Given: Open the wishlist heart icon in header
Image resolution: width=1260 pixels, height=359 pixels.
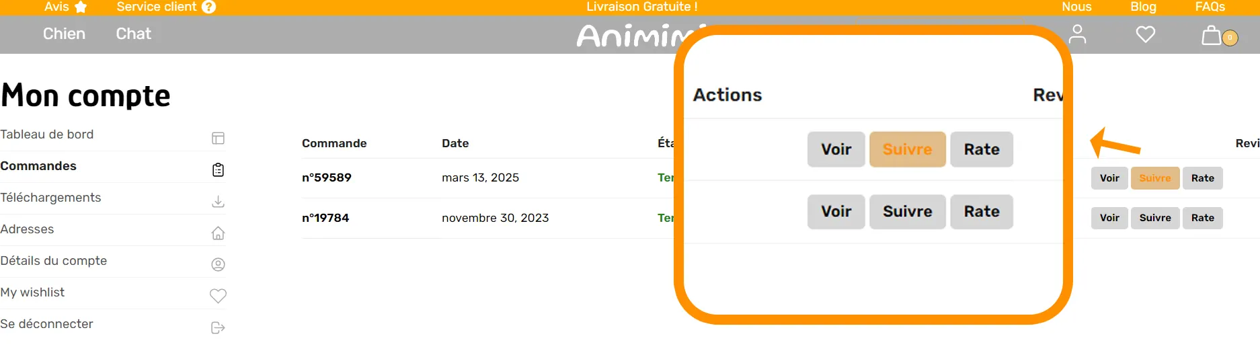Looking at the screenshot, I should pos(1146,34).
